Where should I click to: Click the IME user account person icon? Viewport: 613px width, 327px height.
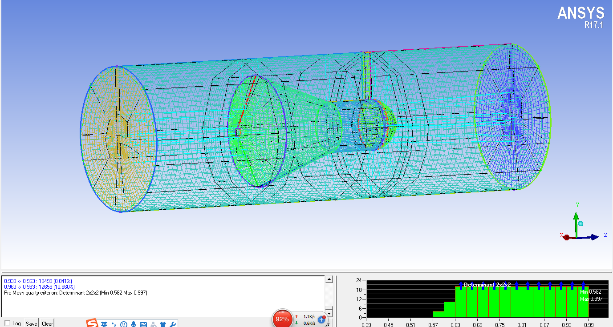[154, 324]
